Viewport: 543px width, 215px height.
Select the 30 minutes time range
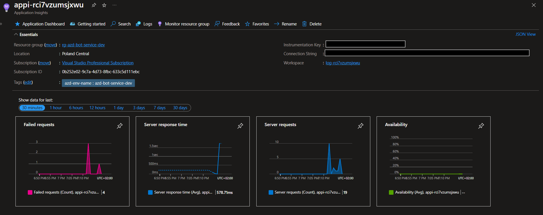click(x=32, y=108)
